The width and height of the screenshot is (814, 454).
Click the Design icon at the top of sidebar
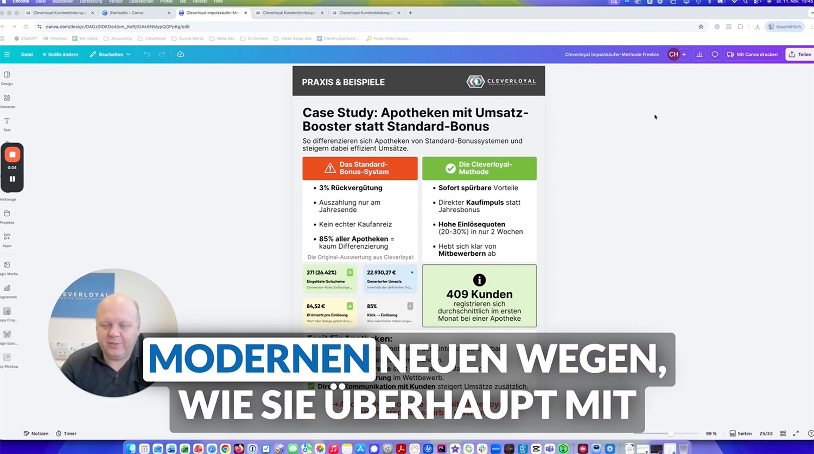[x=7, y=77]
